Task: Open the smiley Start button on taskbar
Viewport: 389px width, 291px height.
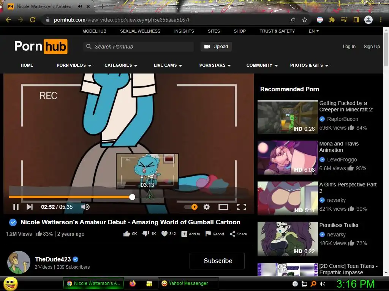Action: (11, 284)
